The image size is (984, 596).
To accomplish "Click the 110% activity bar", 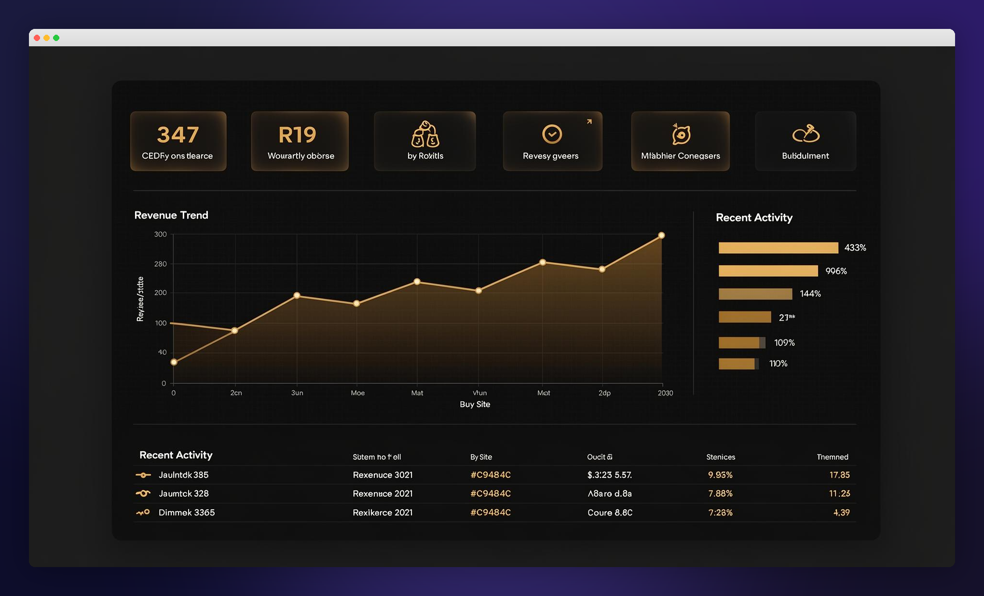I will [x=738, y=364].
